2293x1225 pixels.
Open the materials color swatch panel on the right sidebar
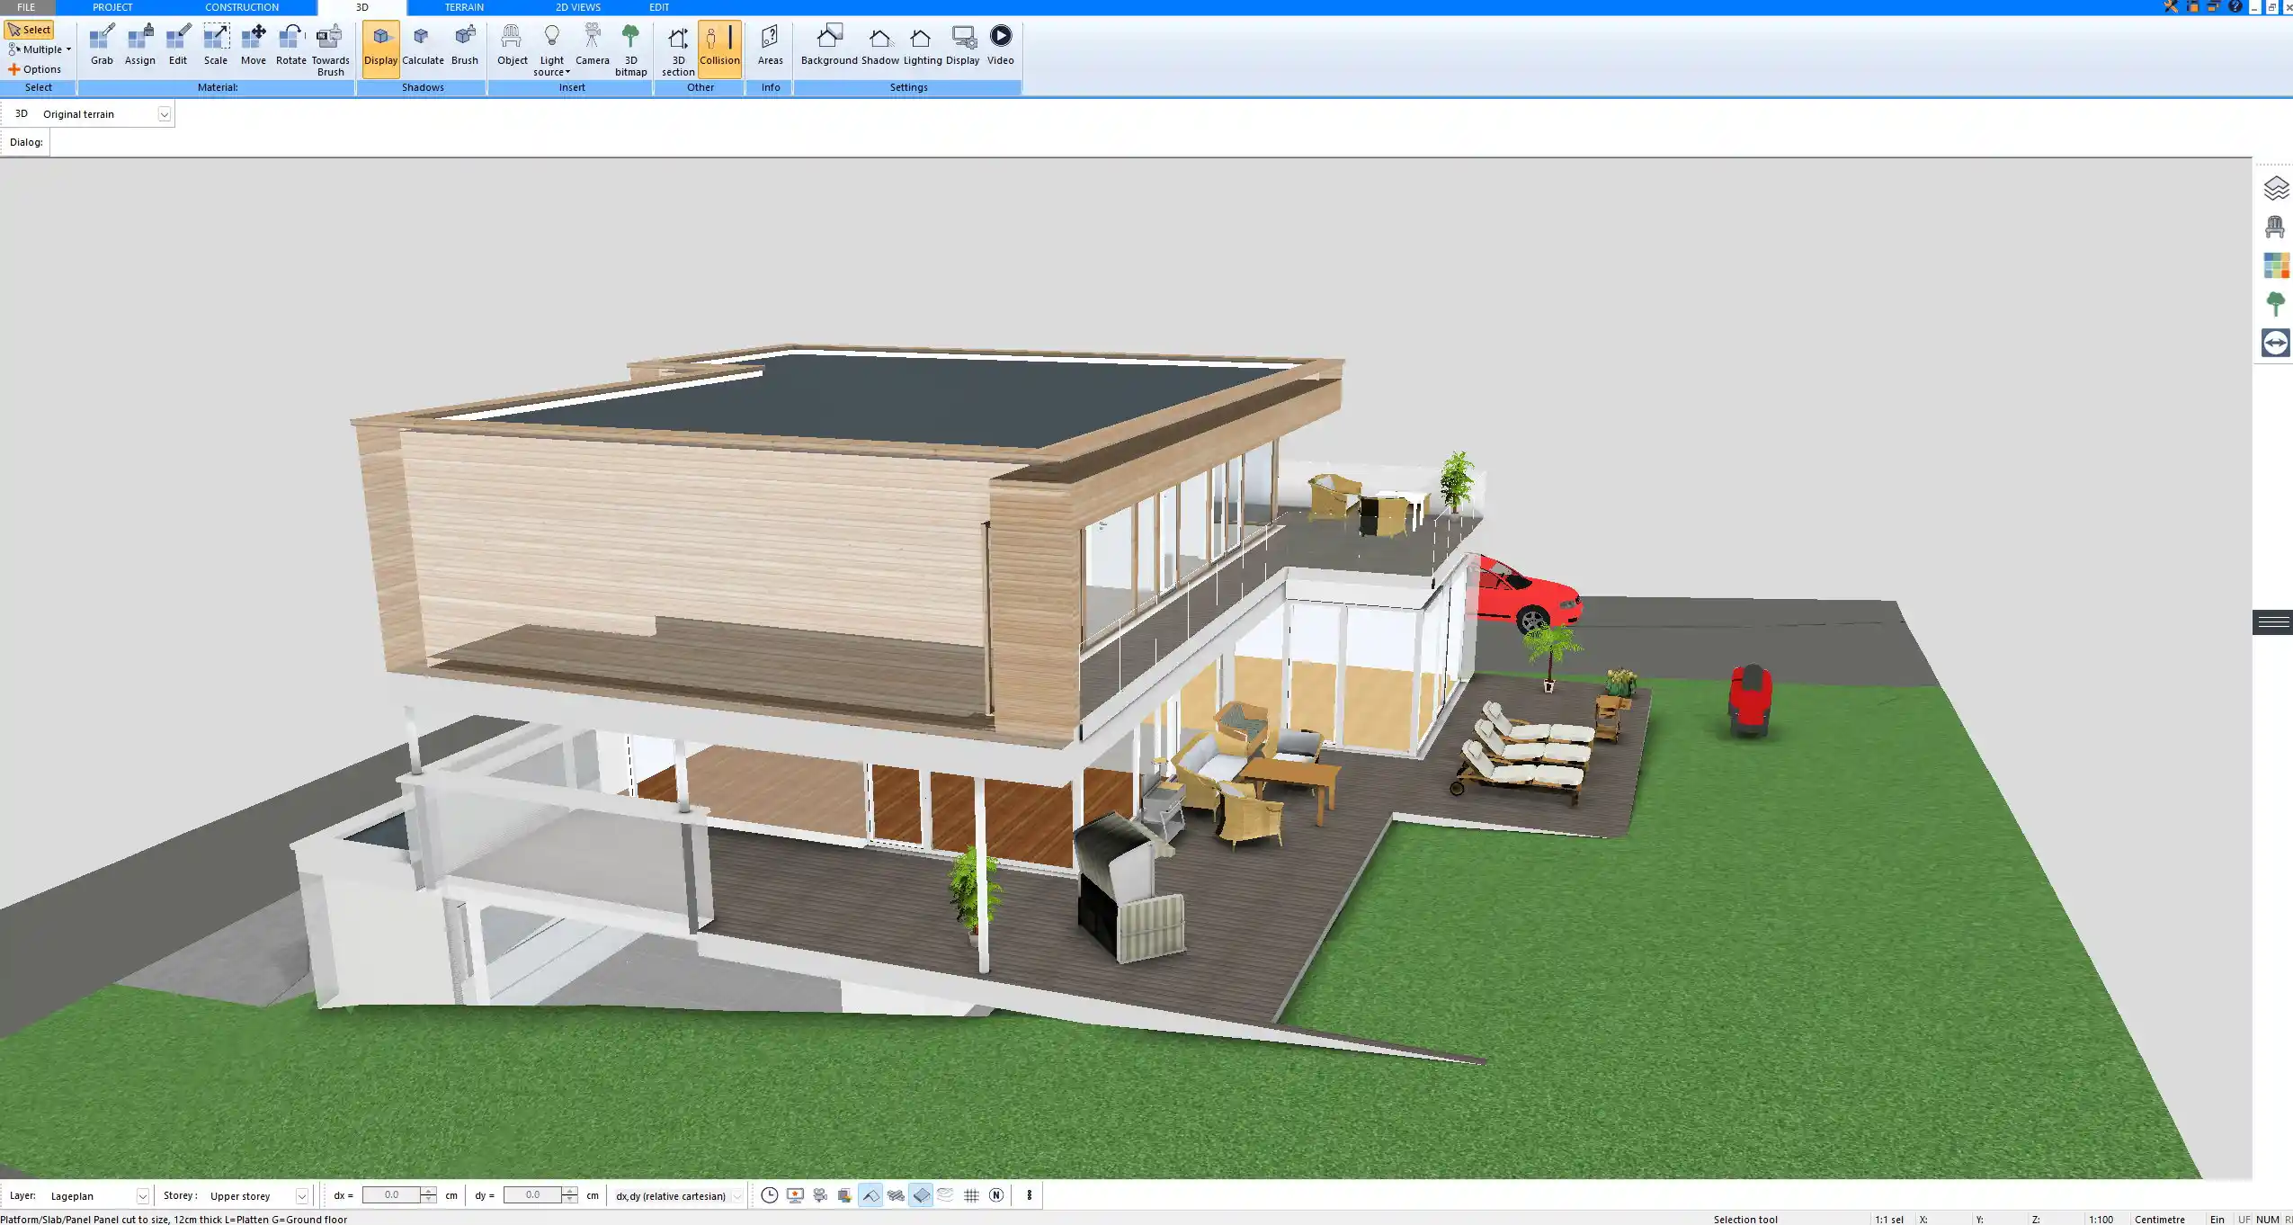(2275, 264)
